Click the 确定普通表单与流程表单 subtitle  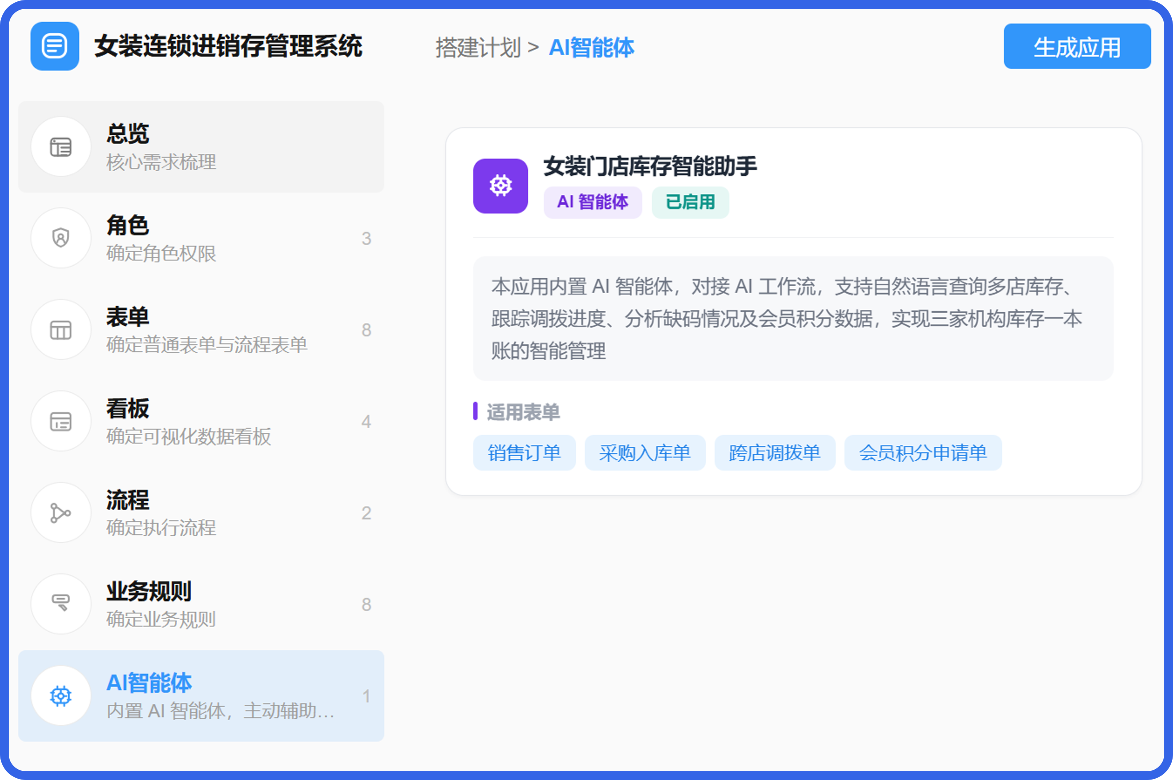click(207, 345)
